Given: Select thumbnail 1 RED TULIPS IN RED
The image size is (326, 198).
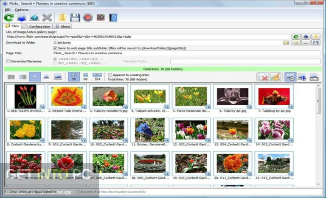Looking at the screenshot, I should point(25,96).
